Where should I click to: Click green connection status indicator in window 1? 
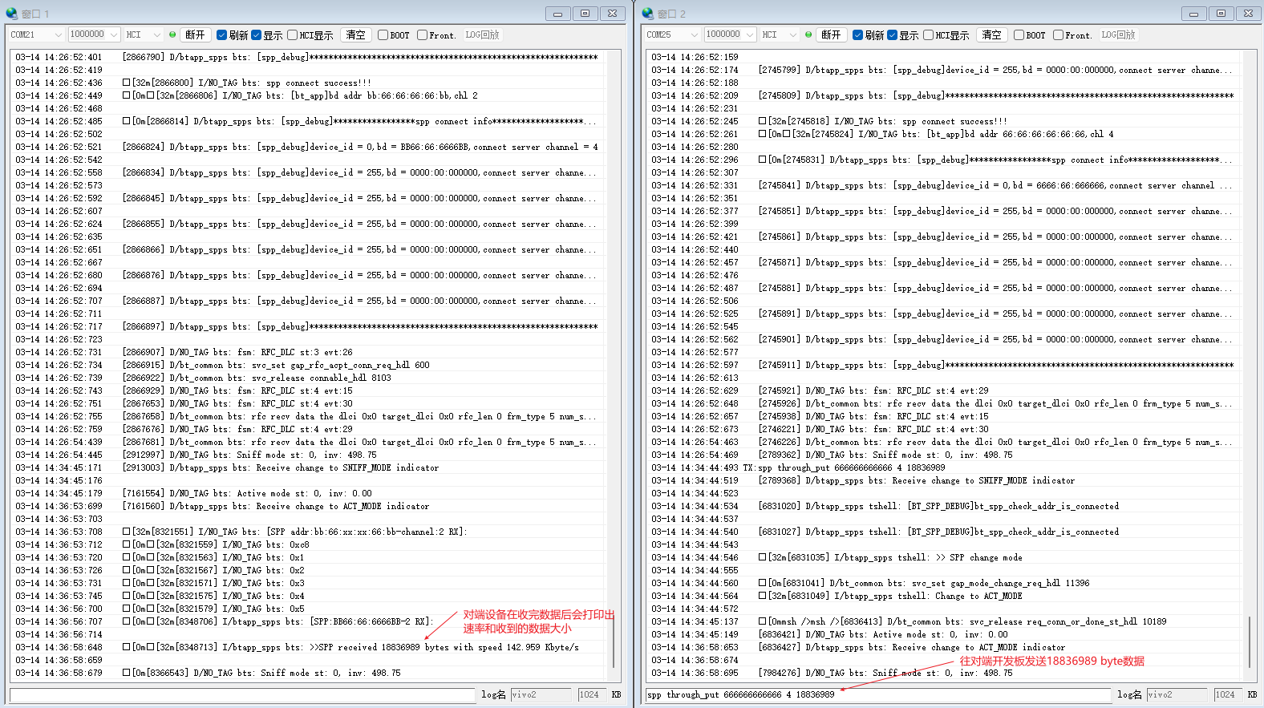coord(172,34)
